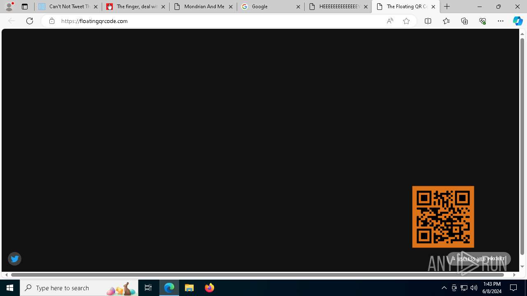527x296 pixels.
Task: Click the orange floating QR code
Action: pos(443,217)
